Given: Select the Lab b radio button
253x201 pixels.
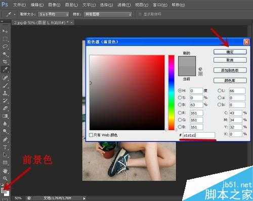Looking at the screenshot, I should [x=220, y=105].
